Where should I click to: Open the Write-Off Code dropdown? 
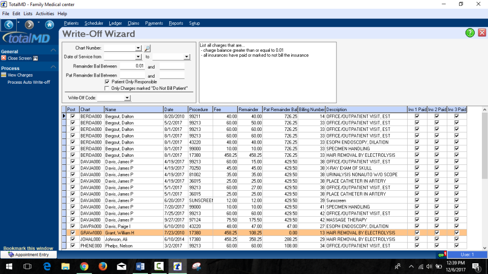[x=127, y=98]
